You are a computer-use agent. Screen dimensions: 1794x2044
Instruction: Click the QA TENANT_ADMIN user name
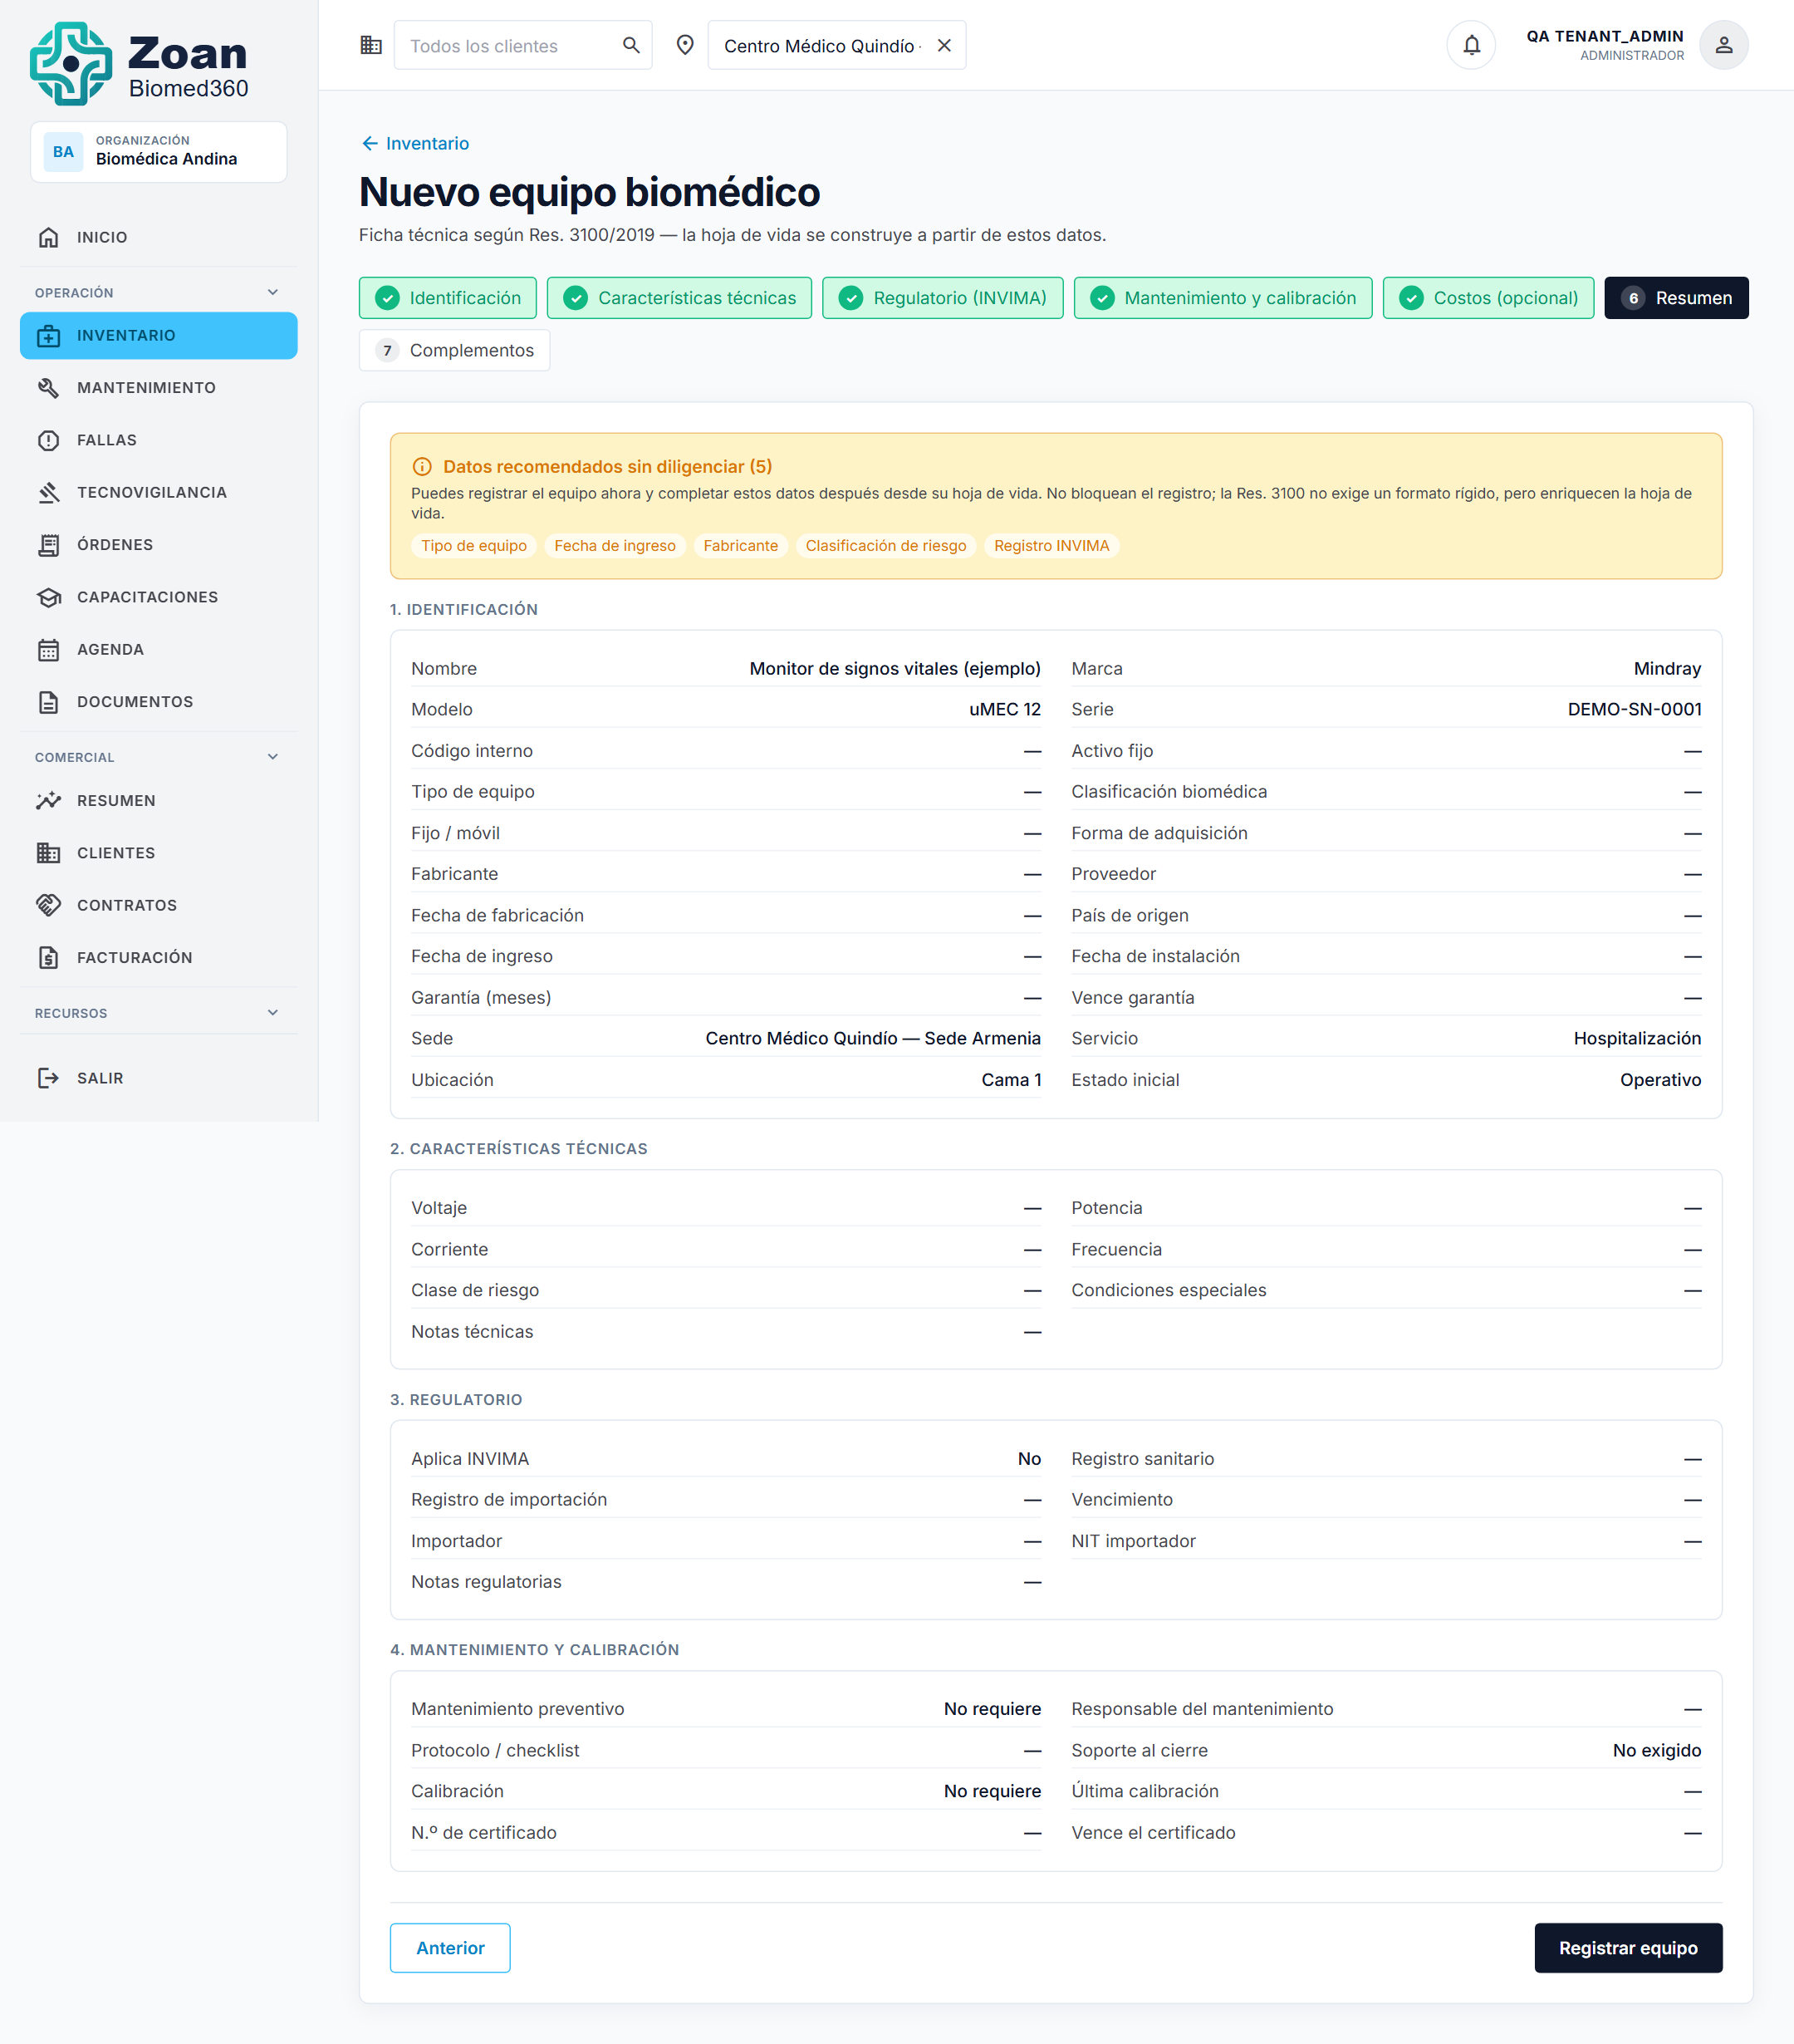point(1604,36)
